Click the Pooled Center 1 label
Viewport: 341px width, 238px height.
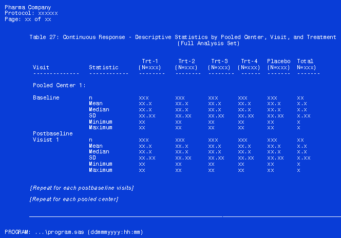(x=59, y=85)
